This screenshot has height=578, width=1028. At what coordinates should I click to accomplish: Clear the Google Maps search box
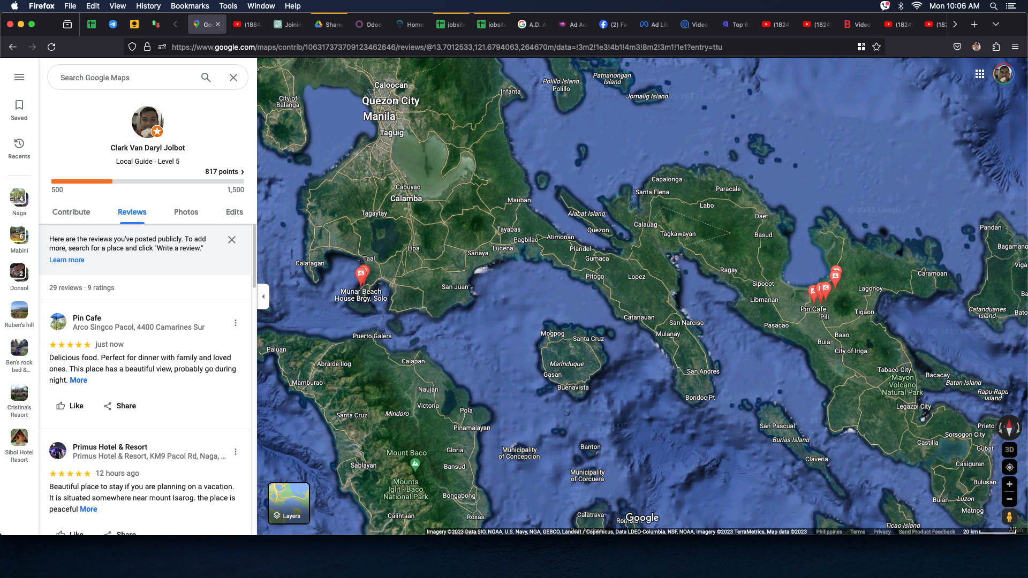[233, 78]
